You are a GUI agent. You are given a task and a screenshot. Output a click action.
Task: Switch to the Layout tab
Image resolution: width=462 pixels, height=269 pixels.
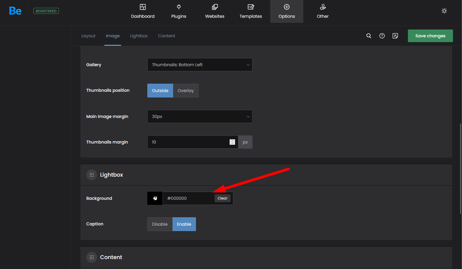(88, 36)
